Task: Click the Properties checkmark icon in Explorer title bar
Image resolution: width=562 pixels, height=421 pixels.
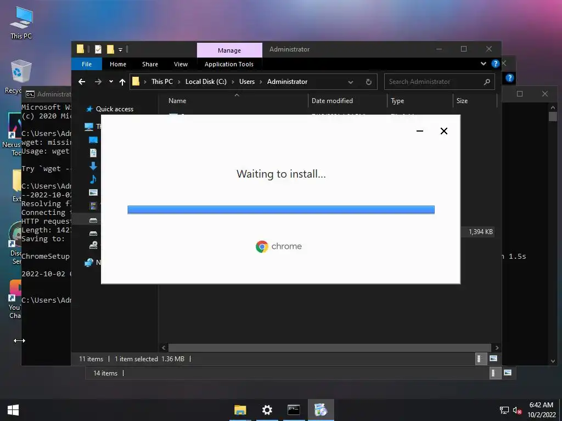Action: (x=98, y=49)
